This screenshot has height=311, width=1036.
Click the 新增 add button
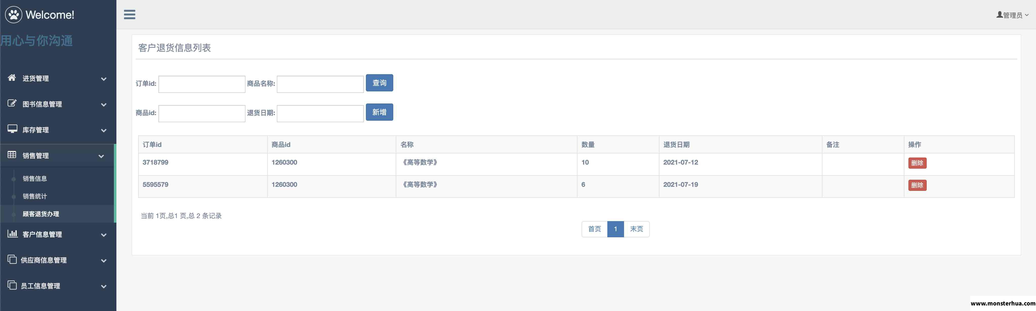pos(379,112)
